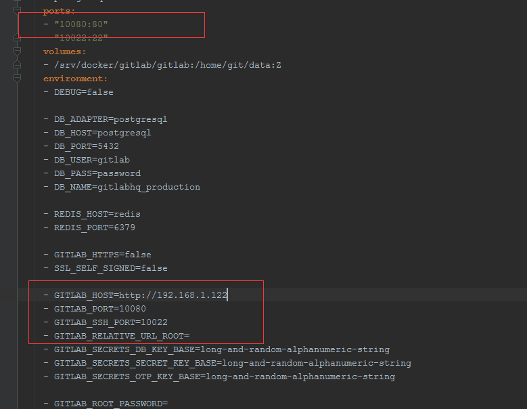Click the GITLAB_SECRETS_OTP_KEY_BASE line
Image resolution: width=527 pixels, height=409 pixels.
point(219,376)
